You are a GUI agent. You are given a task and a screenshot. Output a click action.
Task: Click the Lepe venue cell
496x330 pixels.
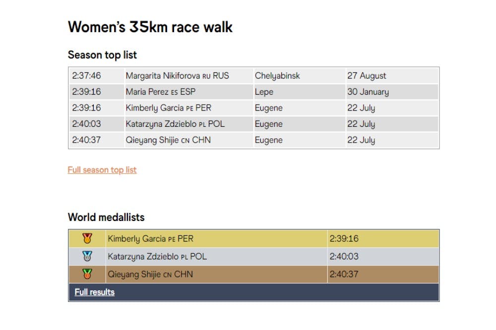pyautogui.click(x=264, y=92)
